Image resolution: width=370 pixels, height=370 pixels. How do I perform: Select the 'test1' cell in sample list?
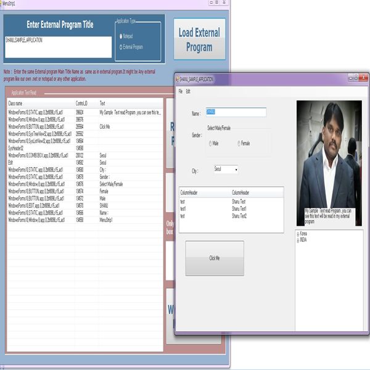[x=183, y=209]
